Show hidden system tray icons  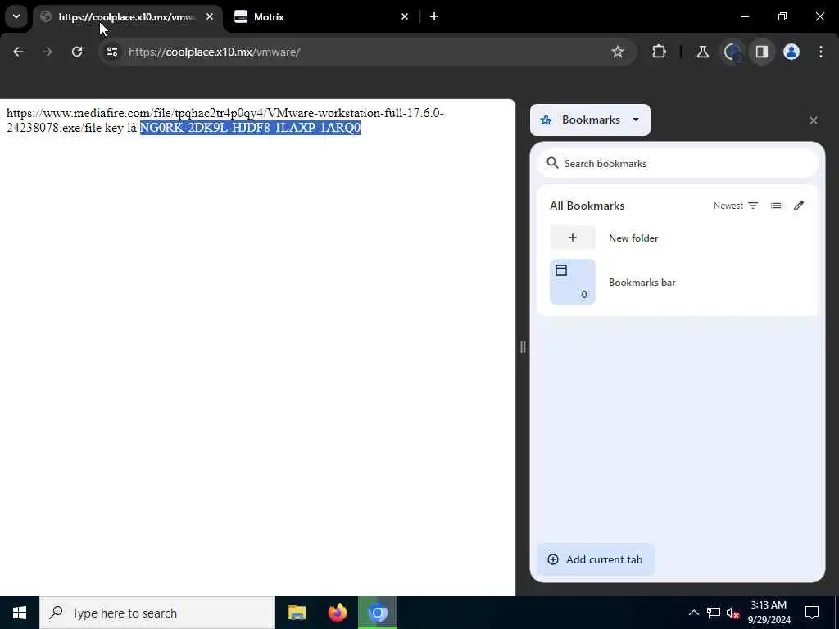point(693,613)
